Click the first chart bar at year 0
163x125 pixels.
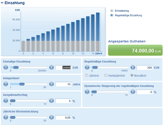[23, 46]
